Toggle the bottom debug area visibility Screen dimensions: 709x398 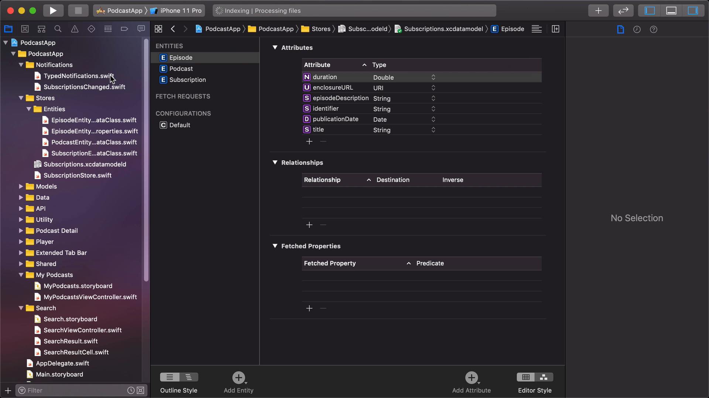671,11
